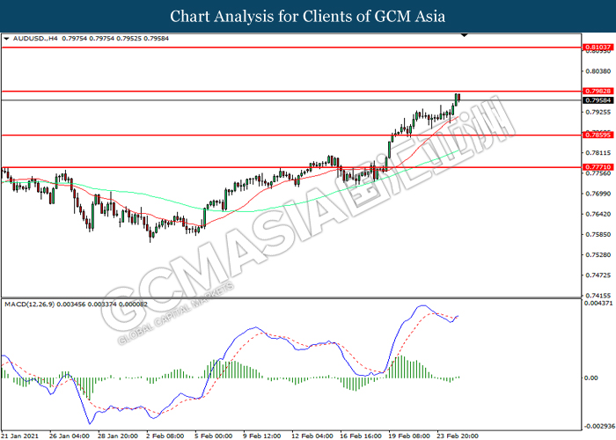The width and height of the screenshot is (616, 440).
Task: Click the current price label 0.79584
Action: [598, 100]
